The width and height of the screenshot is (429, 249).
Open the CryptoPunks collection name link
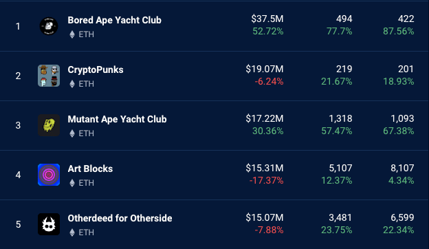click(x=96, y=70)
